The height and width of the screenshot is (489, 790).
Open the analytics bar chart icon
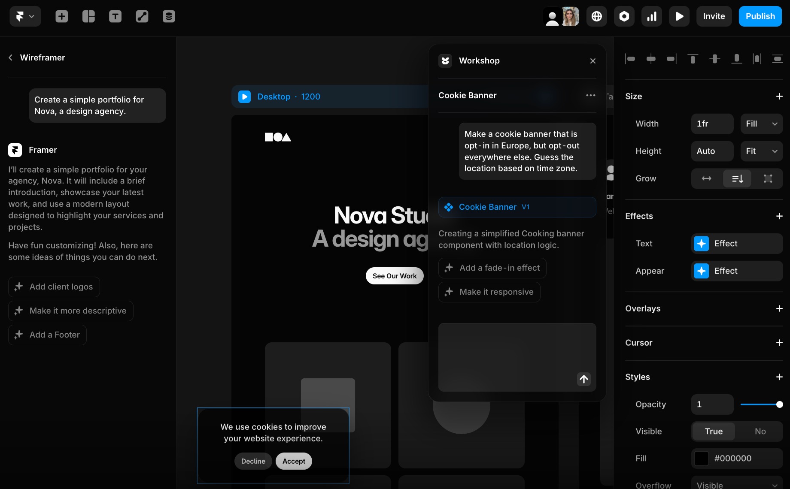tap(652, 16)
